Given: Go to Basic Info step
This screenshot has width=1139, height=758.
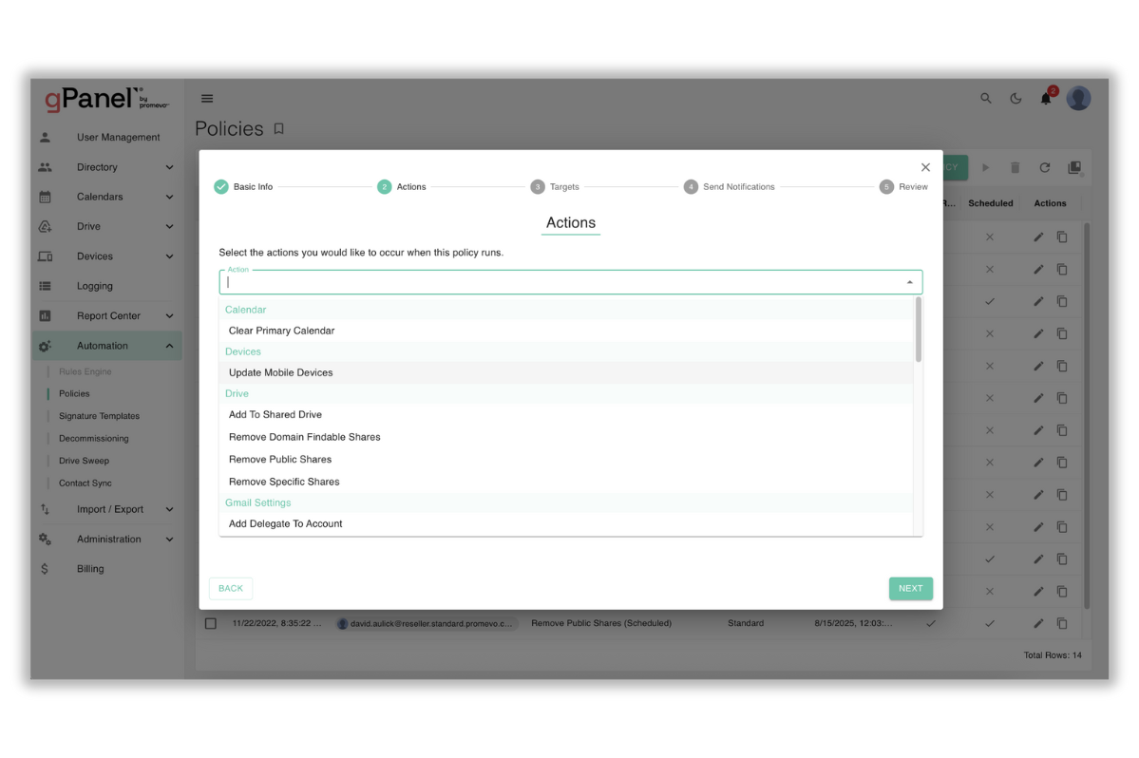Looking at the screenshot, I should [243, 187].
